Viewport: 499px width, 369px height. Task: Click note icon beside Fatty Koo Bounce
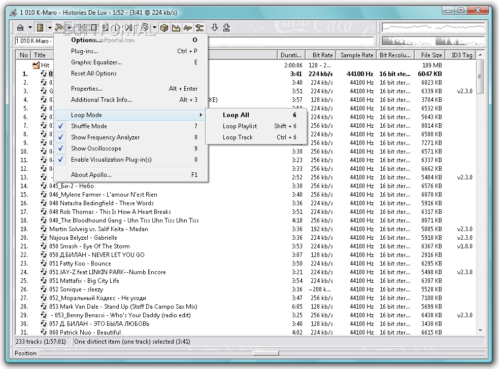coord(44,264)
